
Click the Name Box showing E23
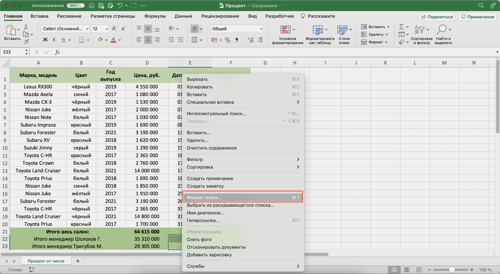click(13, 52)
